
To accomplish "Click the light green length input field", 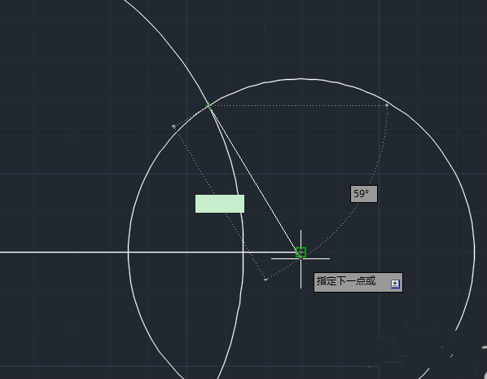I will pos(220,204).
